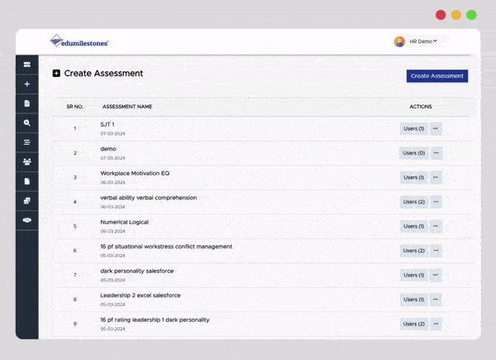This screenshot has width=496, height=360.
Task: Open the more options menu for SJT 1
Action: click(436, 128)
